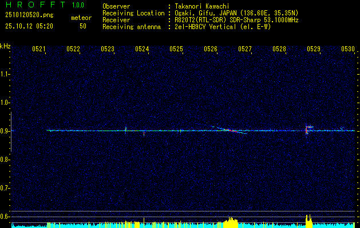Click the yellow signal-level peak below 0527
Viewport: 360px width, 228px height.
[x=231, y=222]
